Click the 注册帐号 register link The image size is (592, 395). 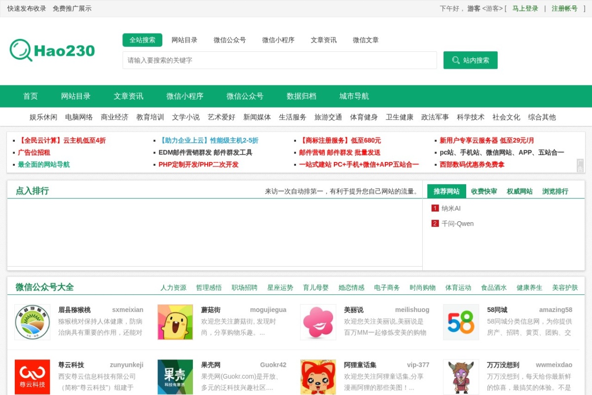coord(564,8)
